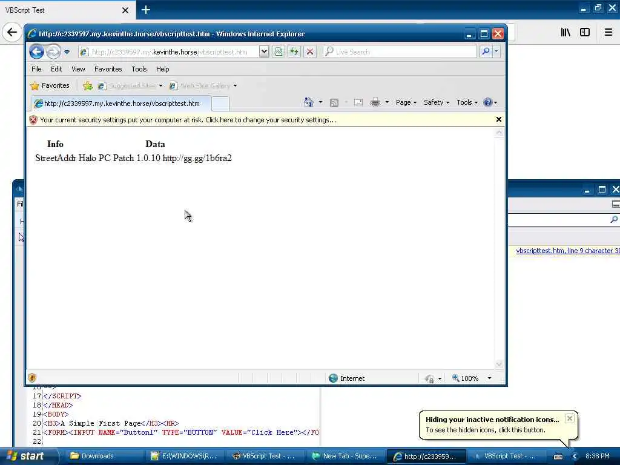This screenshot has width=620, height=465.
Task: Click the red shield icon on information bar
Action: point(33,120)
